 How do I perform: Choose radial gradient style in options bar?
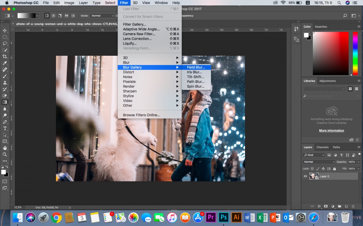[x=53, y=16]
